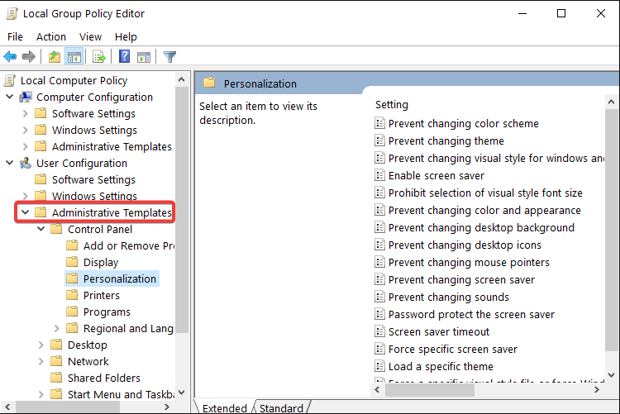Click settings list horizontal scroll left arrow
The image size is (620, 414).
pyautogui.click(x=377, y=390)
